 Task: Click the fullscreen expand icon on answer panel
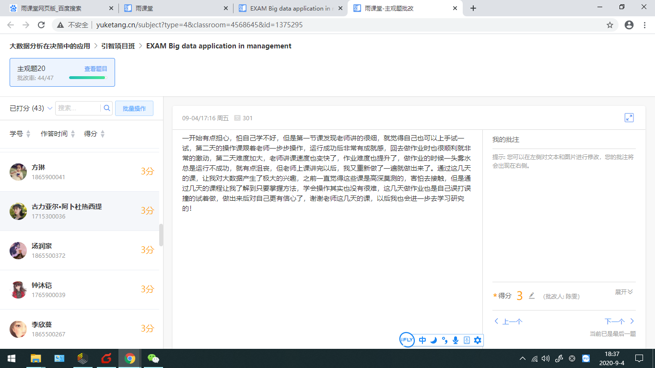629,118
